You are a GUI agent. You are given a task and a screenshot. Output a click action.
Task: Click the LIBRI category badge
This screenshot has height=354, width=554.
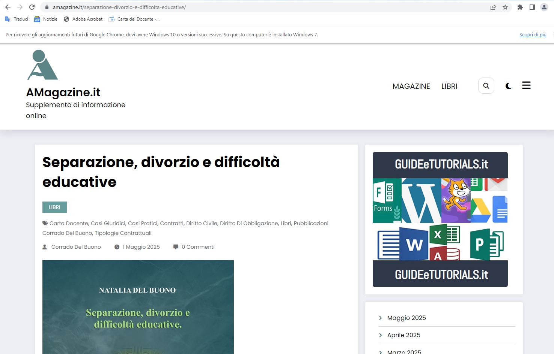click(54, 207)
